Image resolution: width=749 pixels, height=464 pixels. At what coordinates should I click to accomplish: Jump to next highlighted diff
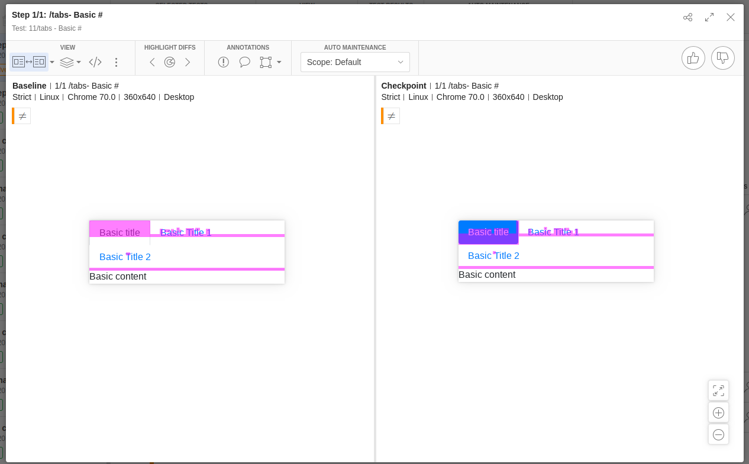(x=188, y=62)
